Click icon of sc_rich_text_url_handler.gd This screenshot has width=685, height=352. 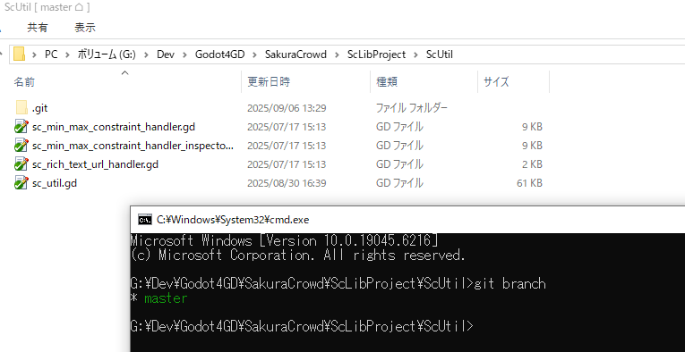click(21, 163)
